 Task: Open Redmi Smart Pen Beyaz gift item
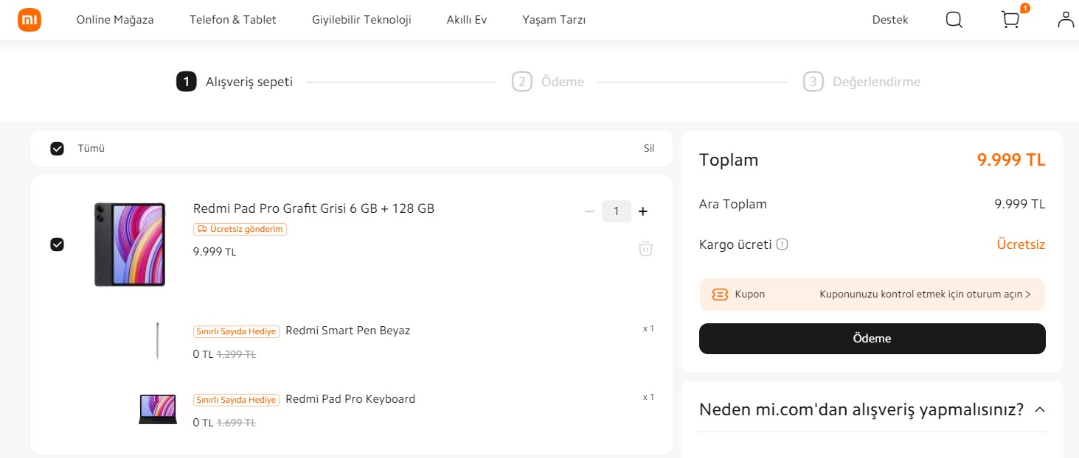[347, 331]
